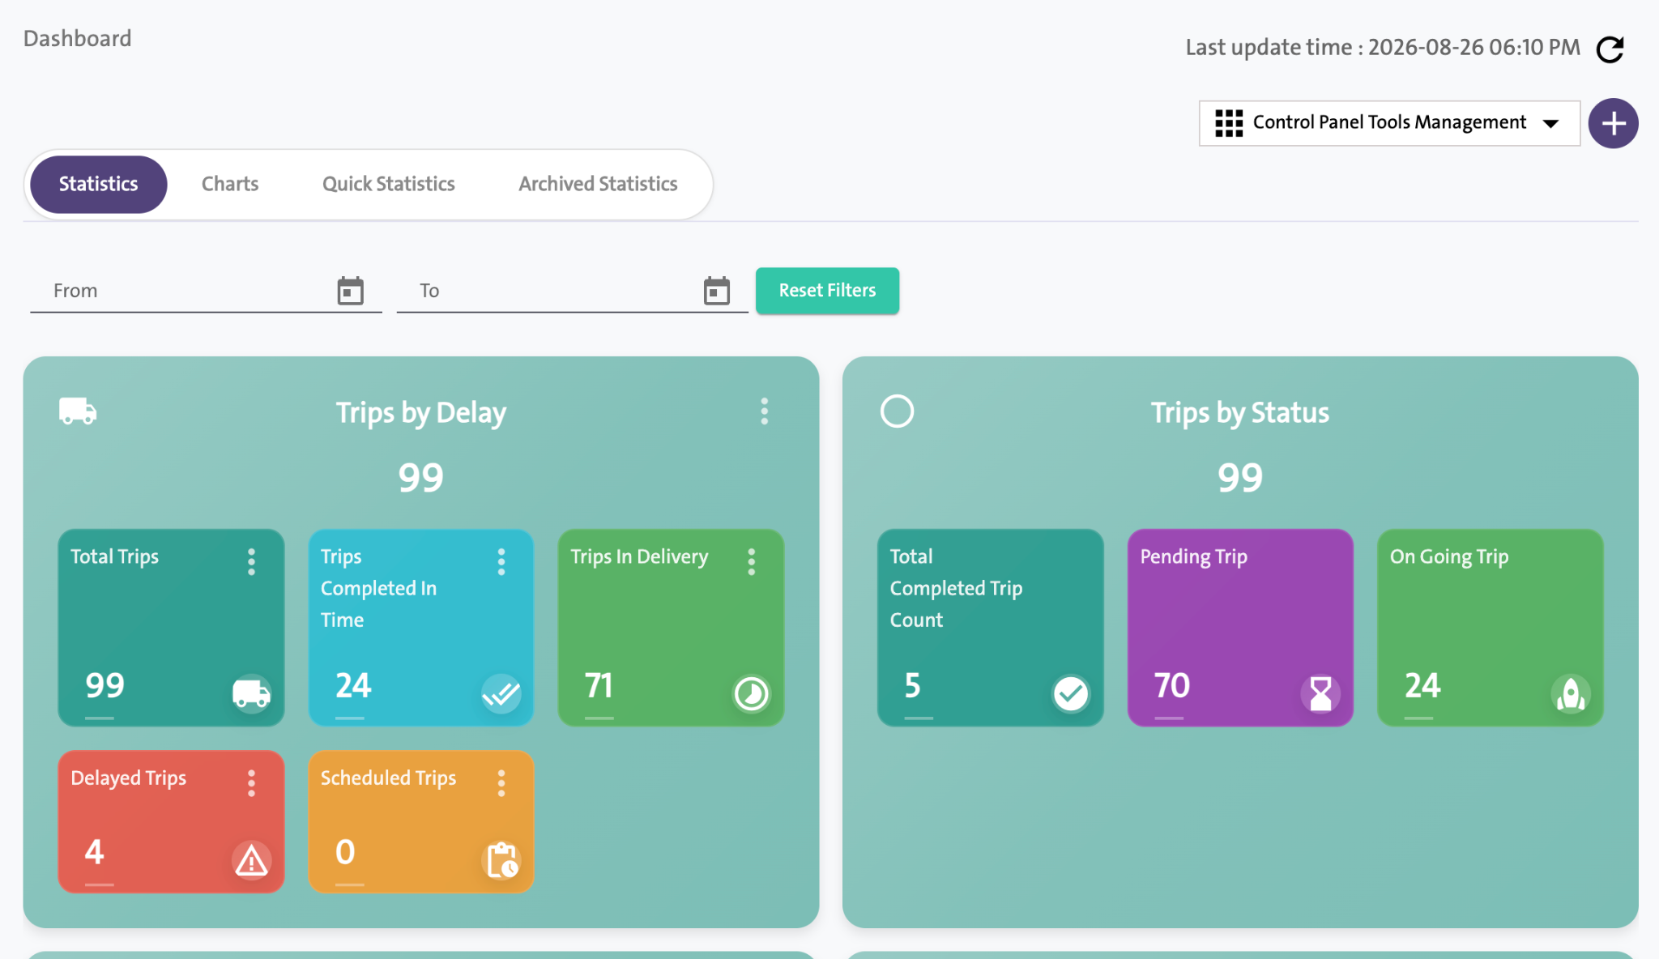Screen dimensions: 1659x959
Task: Click the 5 value on Total Completed Trip Count
Action: (x=913, y=685)
